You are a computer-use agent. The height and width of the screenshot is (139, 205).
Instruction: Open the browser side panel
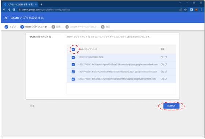click(x=191, y=10)
